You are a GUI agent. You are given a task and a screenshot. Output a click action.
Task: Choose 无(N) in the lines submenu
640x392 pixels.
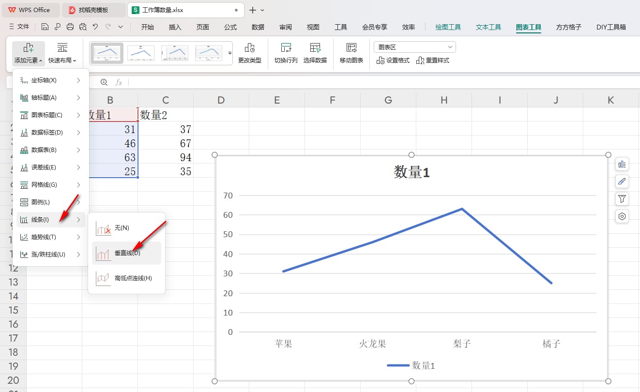click(x=126, y=228)
